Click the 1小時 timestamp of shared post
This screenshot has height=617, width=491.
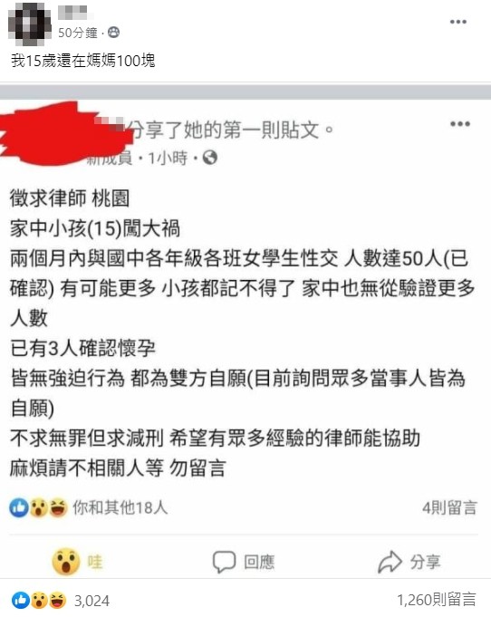(x=168, y=159)
